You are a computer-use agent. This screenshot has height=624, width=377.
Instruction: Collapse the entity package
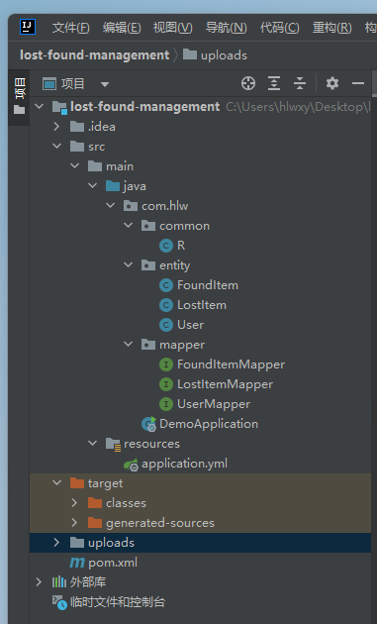tap(128, 264)
